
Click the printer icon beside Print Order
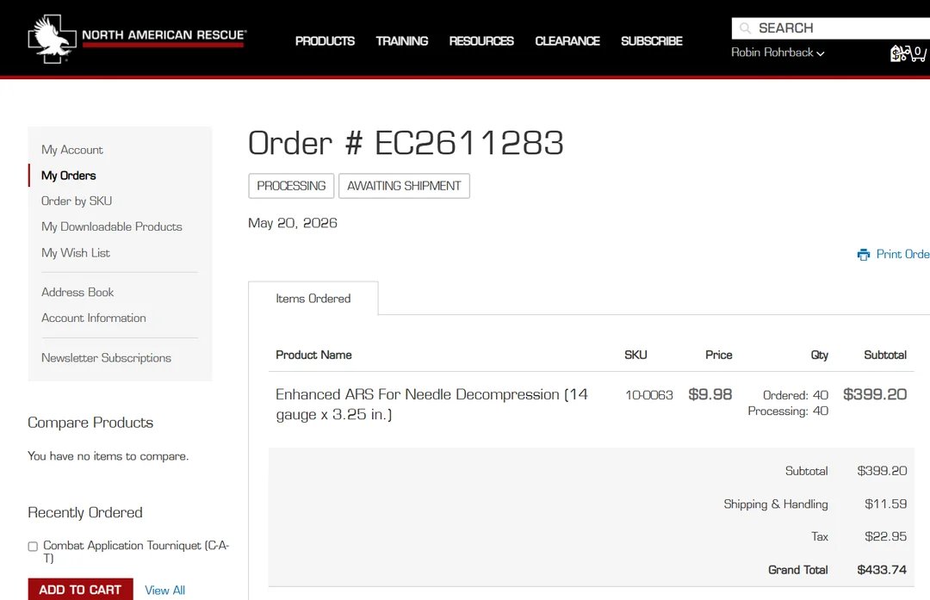[x=864, y=254]
